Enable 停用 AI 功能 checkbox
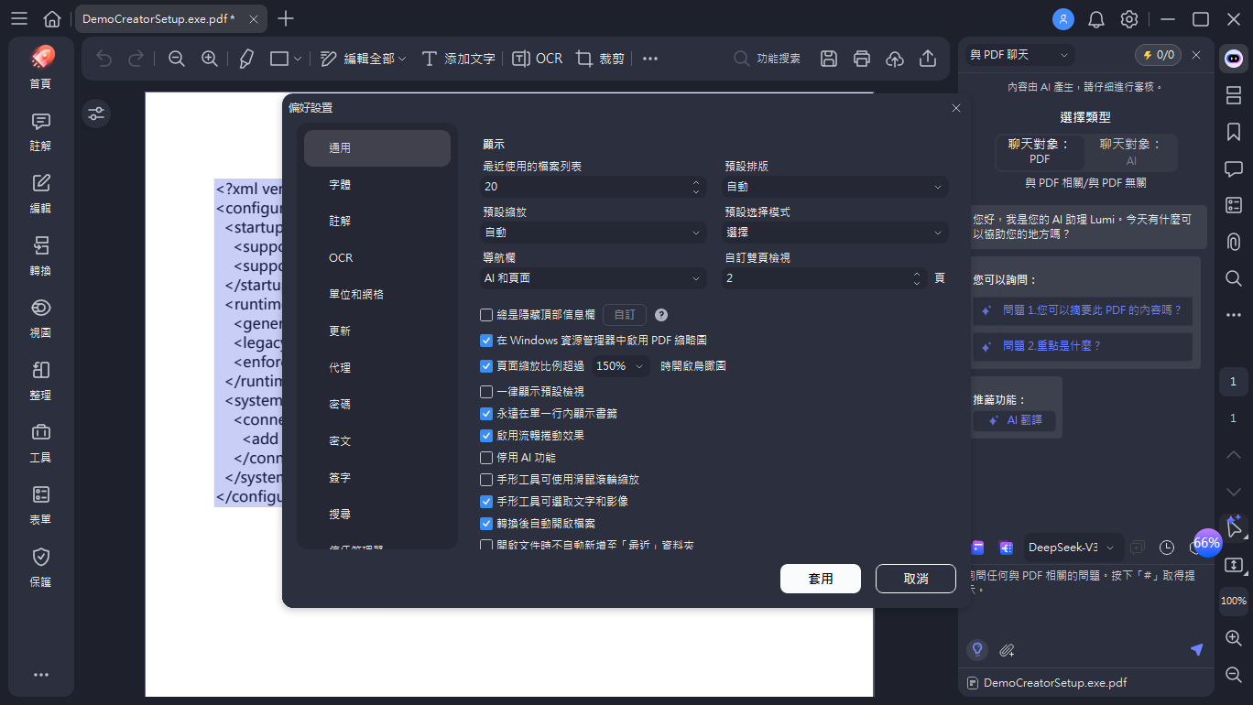 tap(485, 457)
